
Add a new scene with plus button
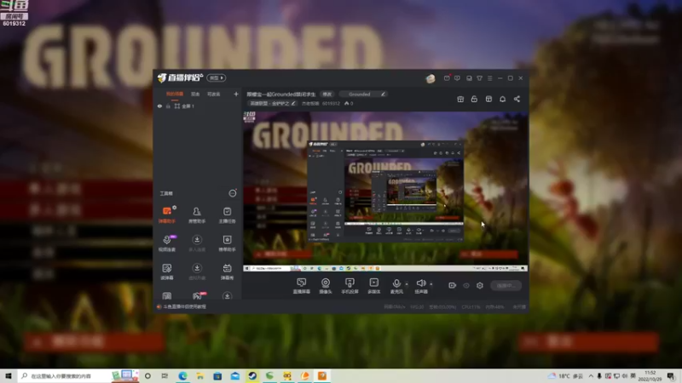[x=236, y=94]
